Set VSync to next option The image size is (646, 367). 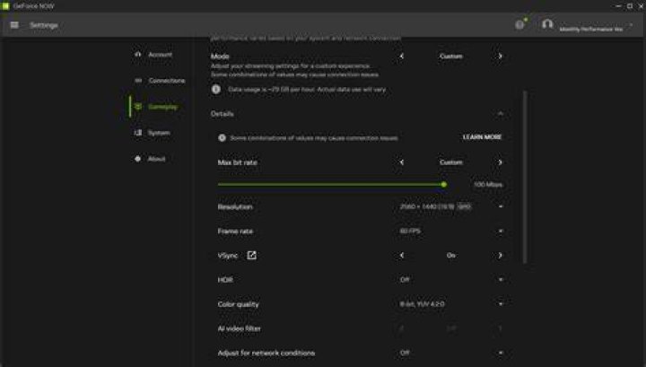pos(500,256)
